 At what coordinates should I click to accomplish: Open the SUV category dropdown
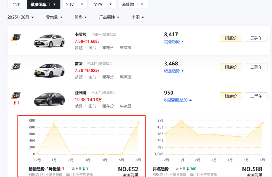(x=82, y=4)
